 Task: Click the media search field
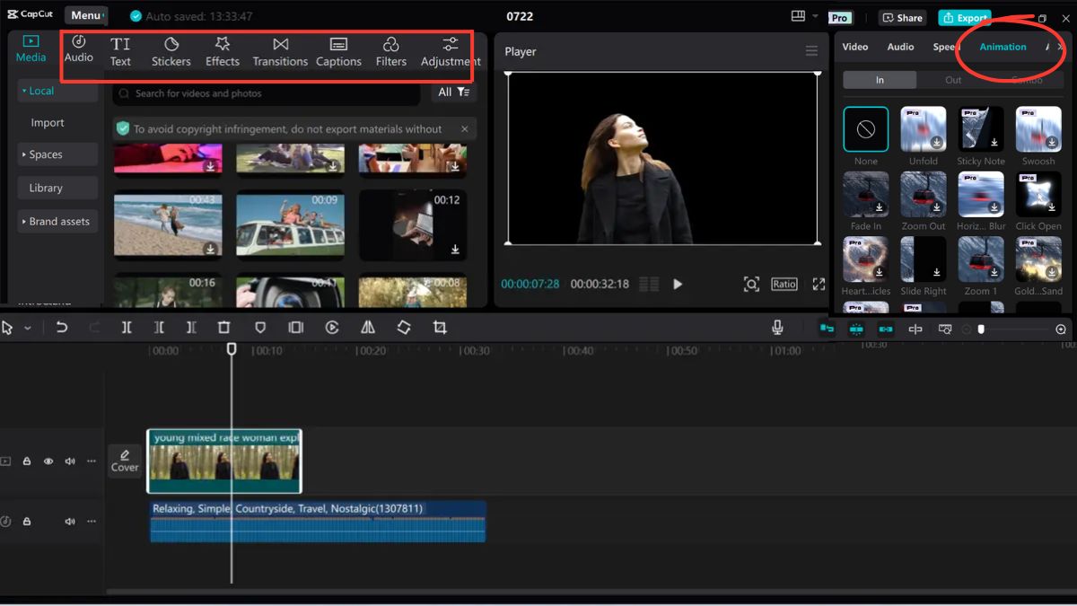267,93
